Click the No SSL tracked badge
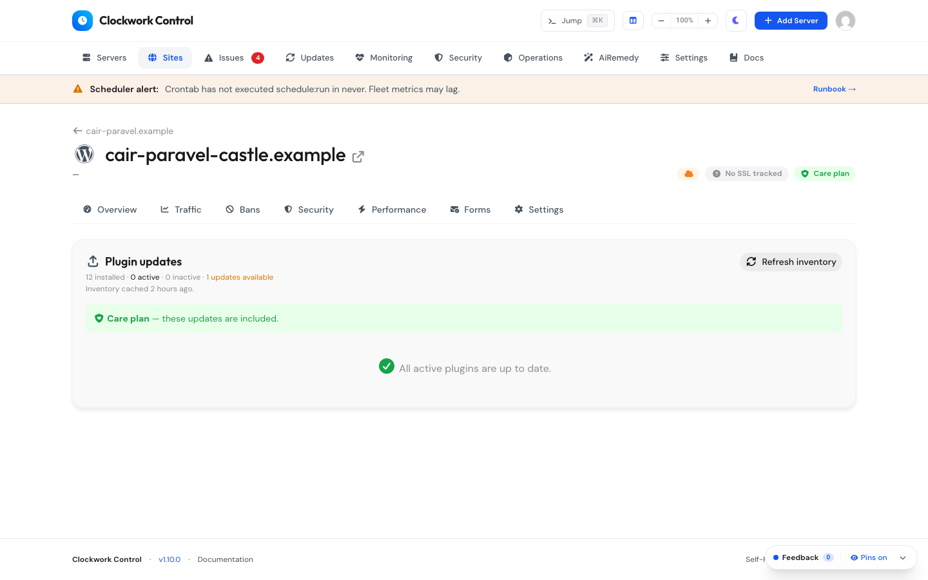Viewport: 928px width, 580px height. tap(747, 173)
